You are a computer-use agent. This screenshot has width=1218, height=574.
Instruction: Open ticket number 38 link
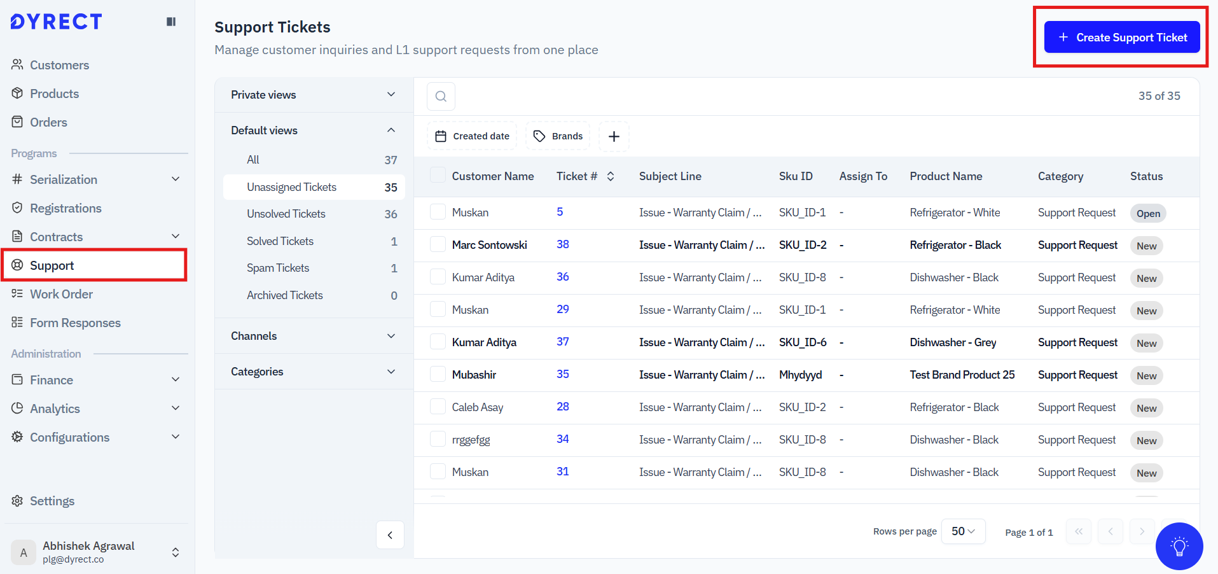563,244
